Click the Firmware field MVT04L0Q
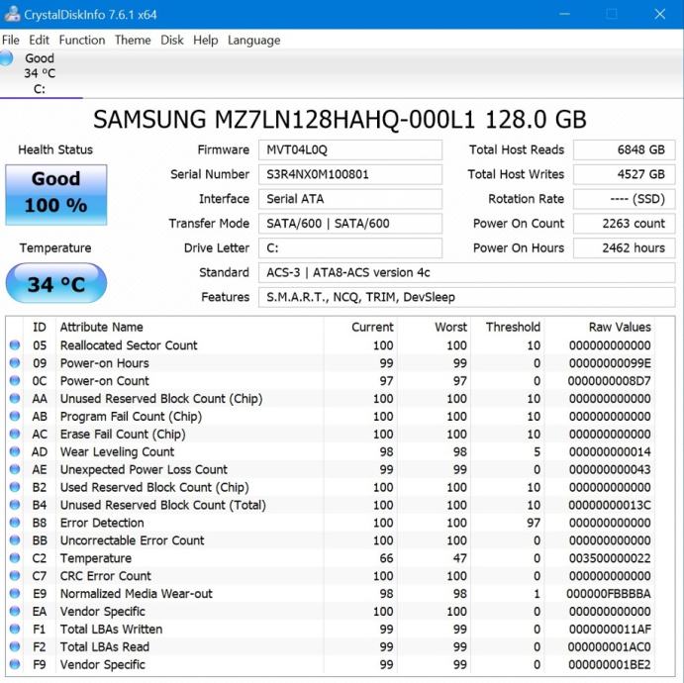Viewport: 684px width, 683px height. point(350,150)
